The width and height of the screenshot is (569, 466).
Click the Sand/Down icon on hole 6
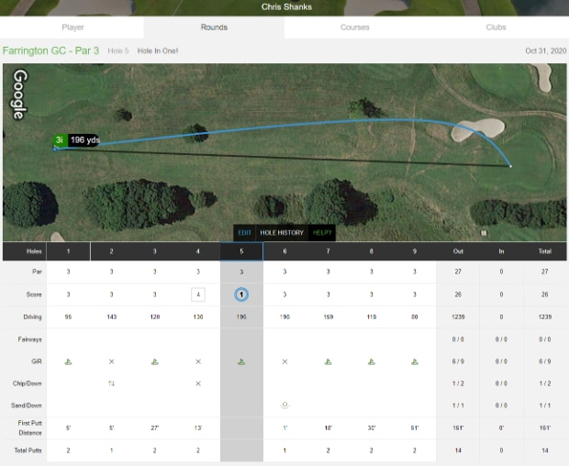[x=284, y=405]
